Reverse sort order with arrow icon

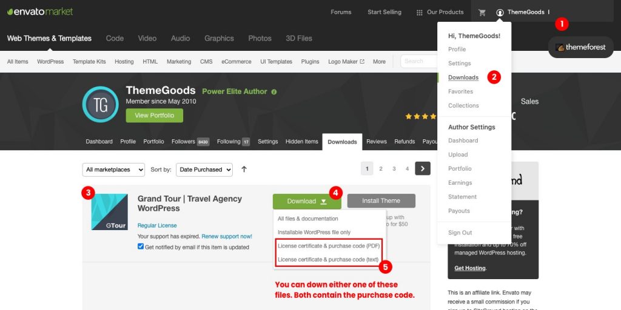point(244,170)
